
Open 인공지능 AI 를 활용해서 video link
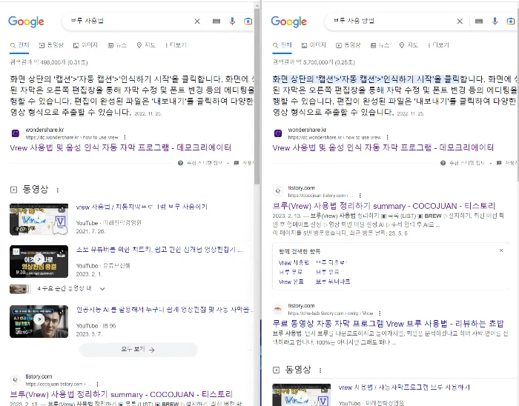tap(164, 310)
